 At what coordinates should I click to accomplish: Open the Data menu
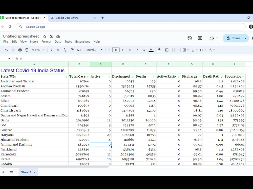[58, 42]
